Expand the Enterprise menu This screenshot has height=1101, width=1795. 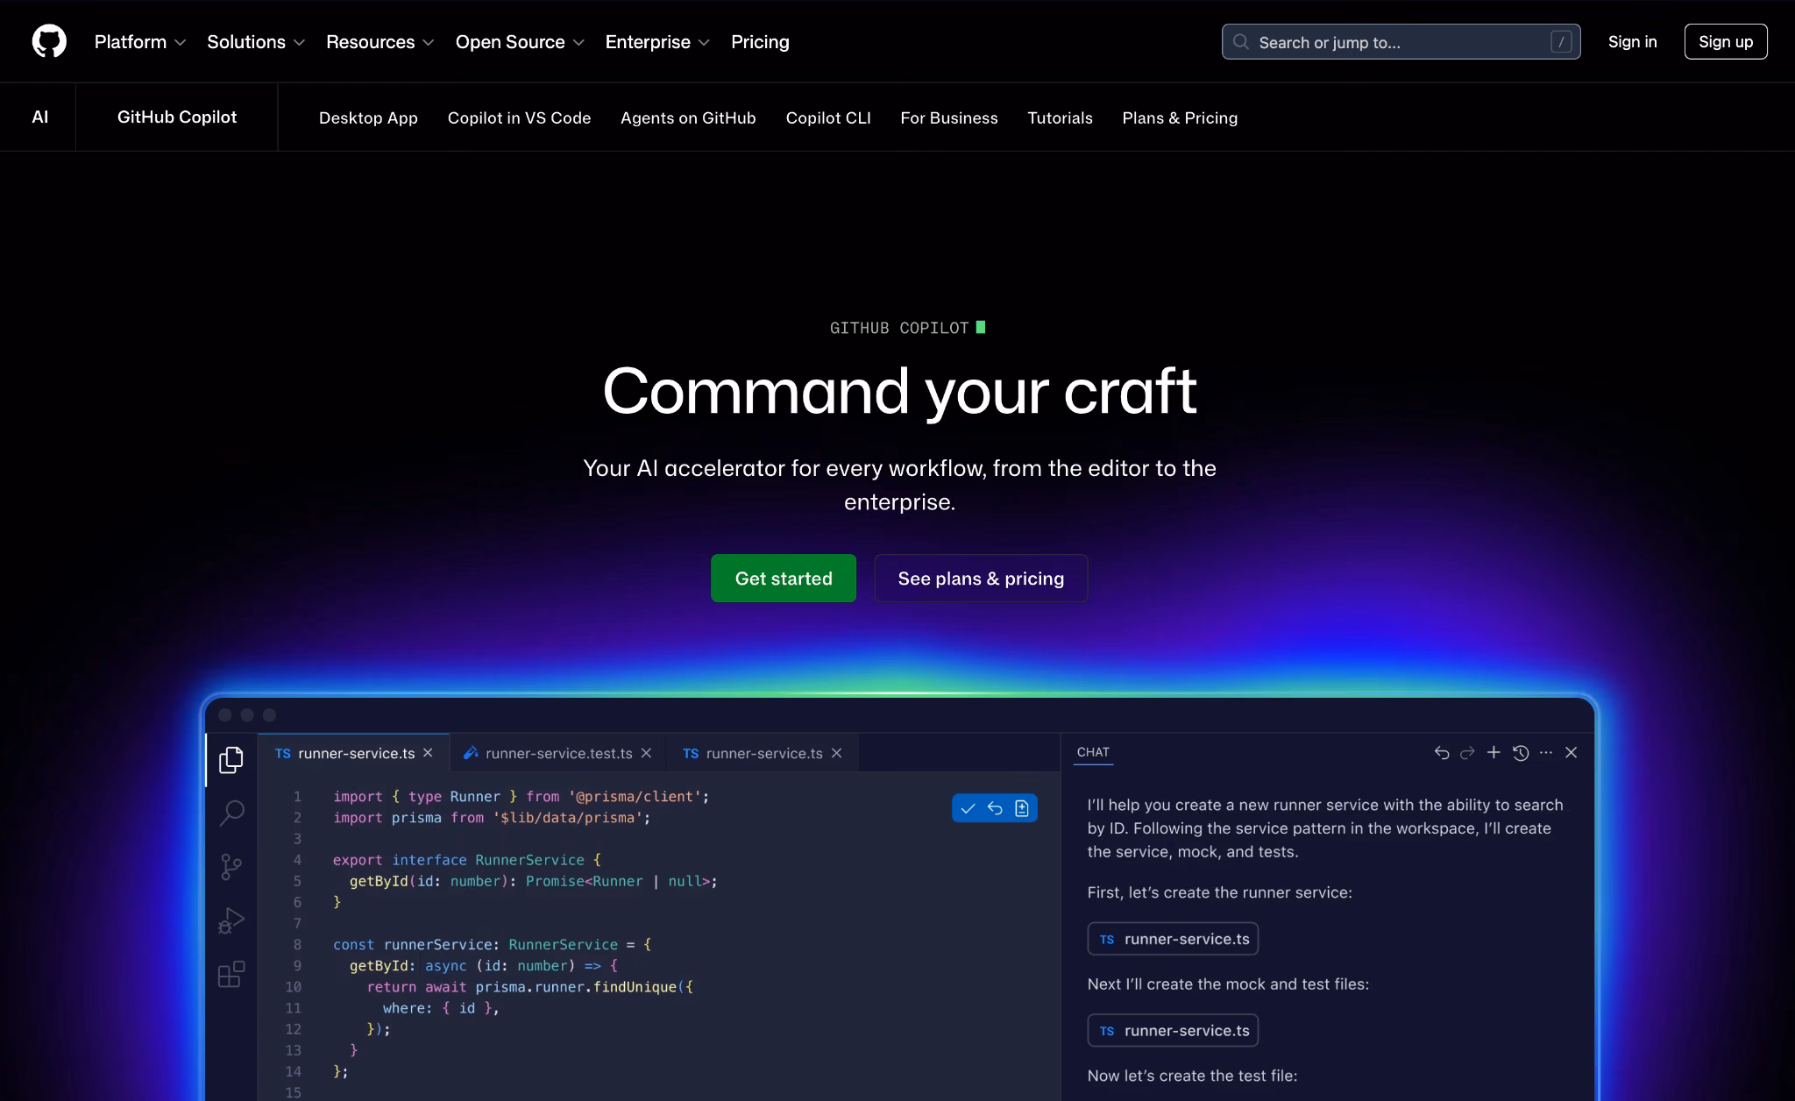(x=657, y=42)
